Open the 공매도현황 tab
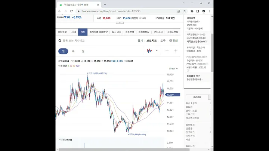 tap(173, 32)
